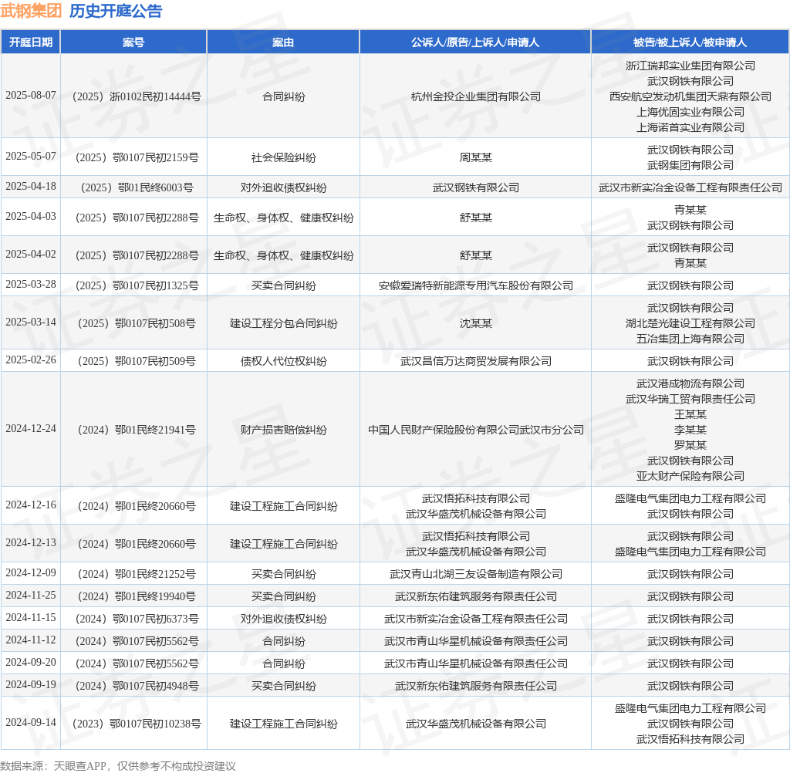This screenshot has width=790, height=773.
Task: Pick the date cell '2024-12-09'
Action: point(31,573)
